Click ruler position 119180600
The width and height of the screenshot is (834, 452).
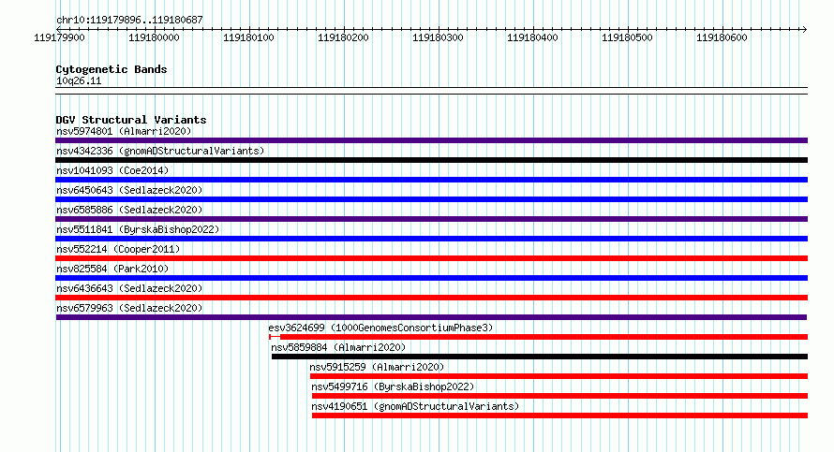click(x=722, y=37)
